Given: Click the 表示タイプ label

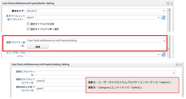Looking at the screenshot, I should coord(18,11).
